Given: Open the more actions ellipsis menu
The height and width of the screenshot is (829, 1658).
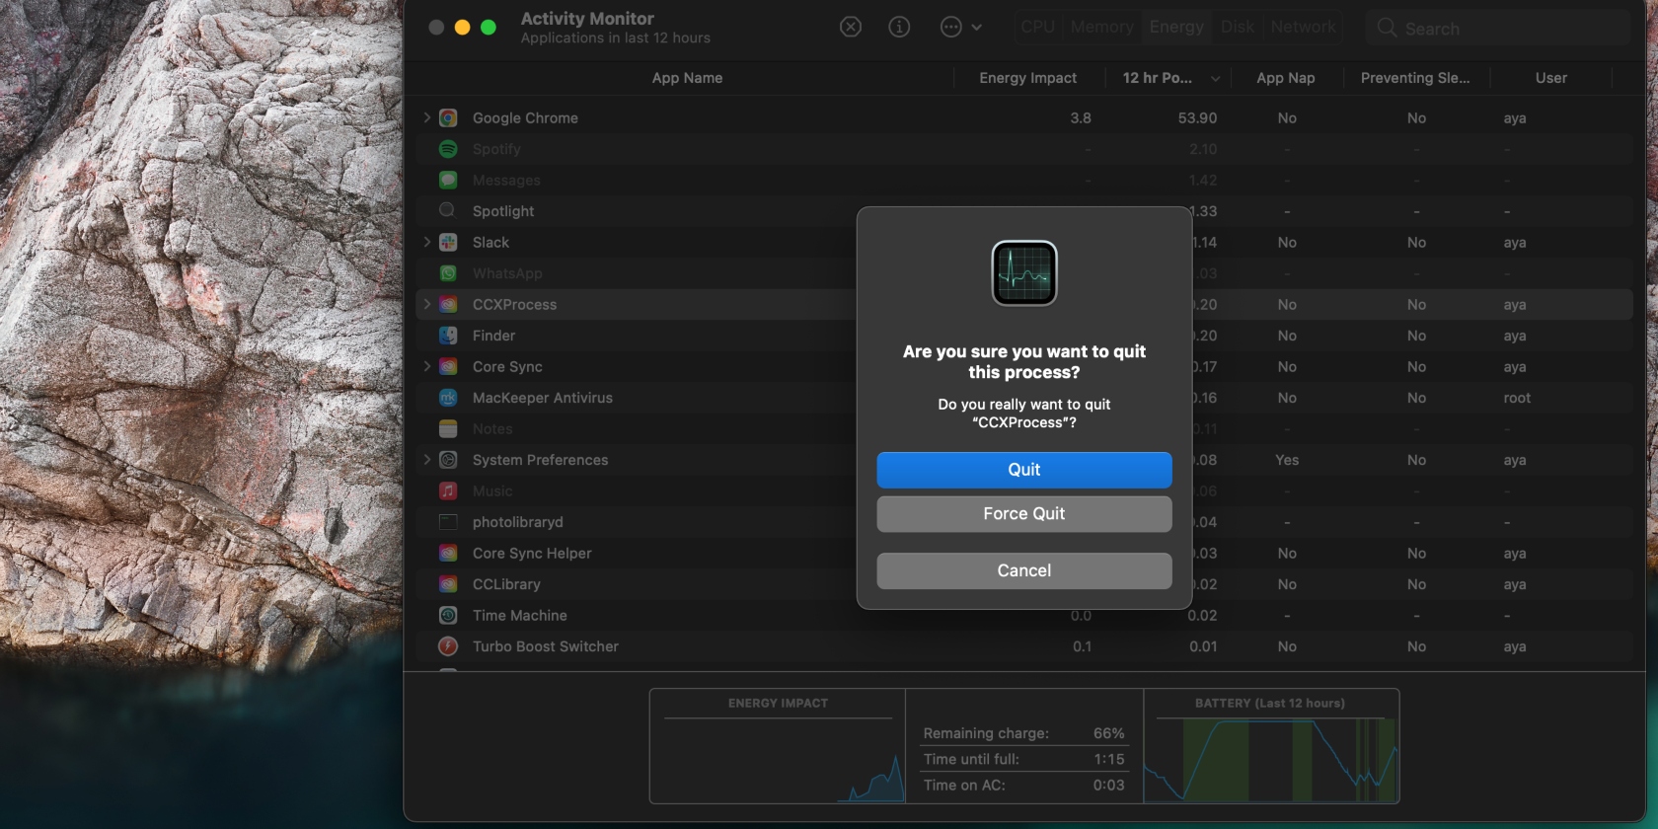Looking at the screenshot, I should 960,28.
